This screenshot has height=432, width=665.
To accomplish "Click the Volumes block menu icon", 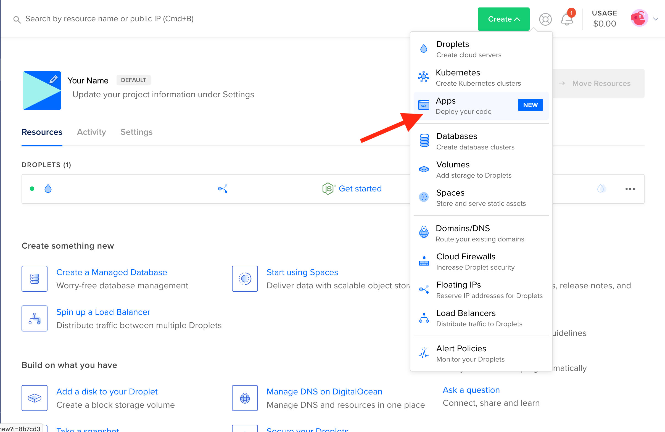I will pos(424,169).
